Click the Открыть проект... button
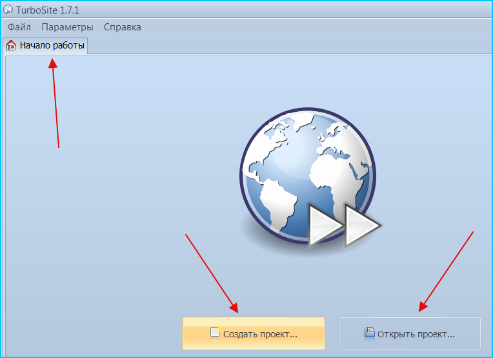493x358 pixels. coord(410,333)
